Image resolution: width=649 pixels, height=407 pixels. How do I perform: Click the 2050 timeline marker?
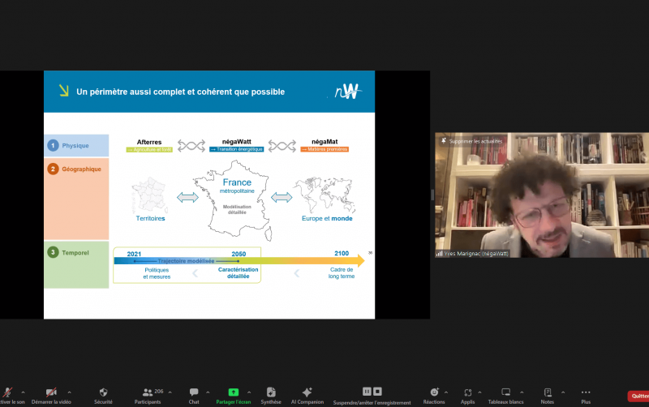239,254
